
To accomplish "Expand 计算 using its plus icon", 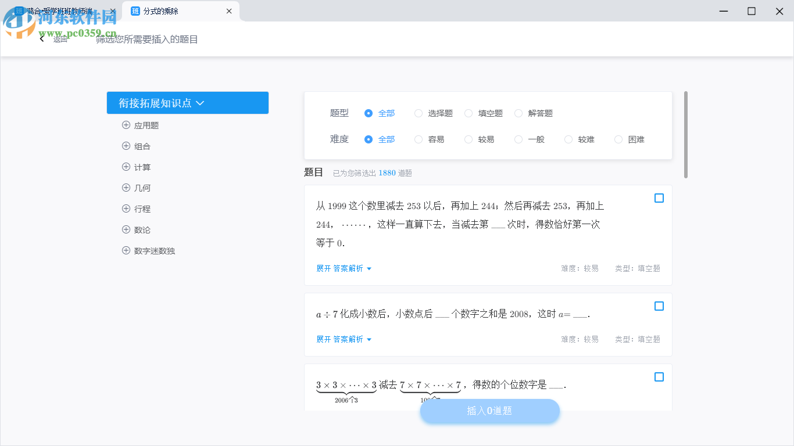I will coord(126,167).
